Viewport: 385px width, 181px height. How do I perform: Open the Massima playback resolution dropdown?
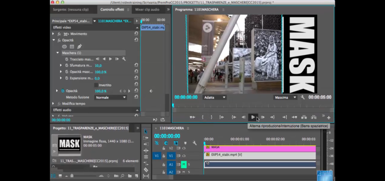point(285,97)
